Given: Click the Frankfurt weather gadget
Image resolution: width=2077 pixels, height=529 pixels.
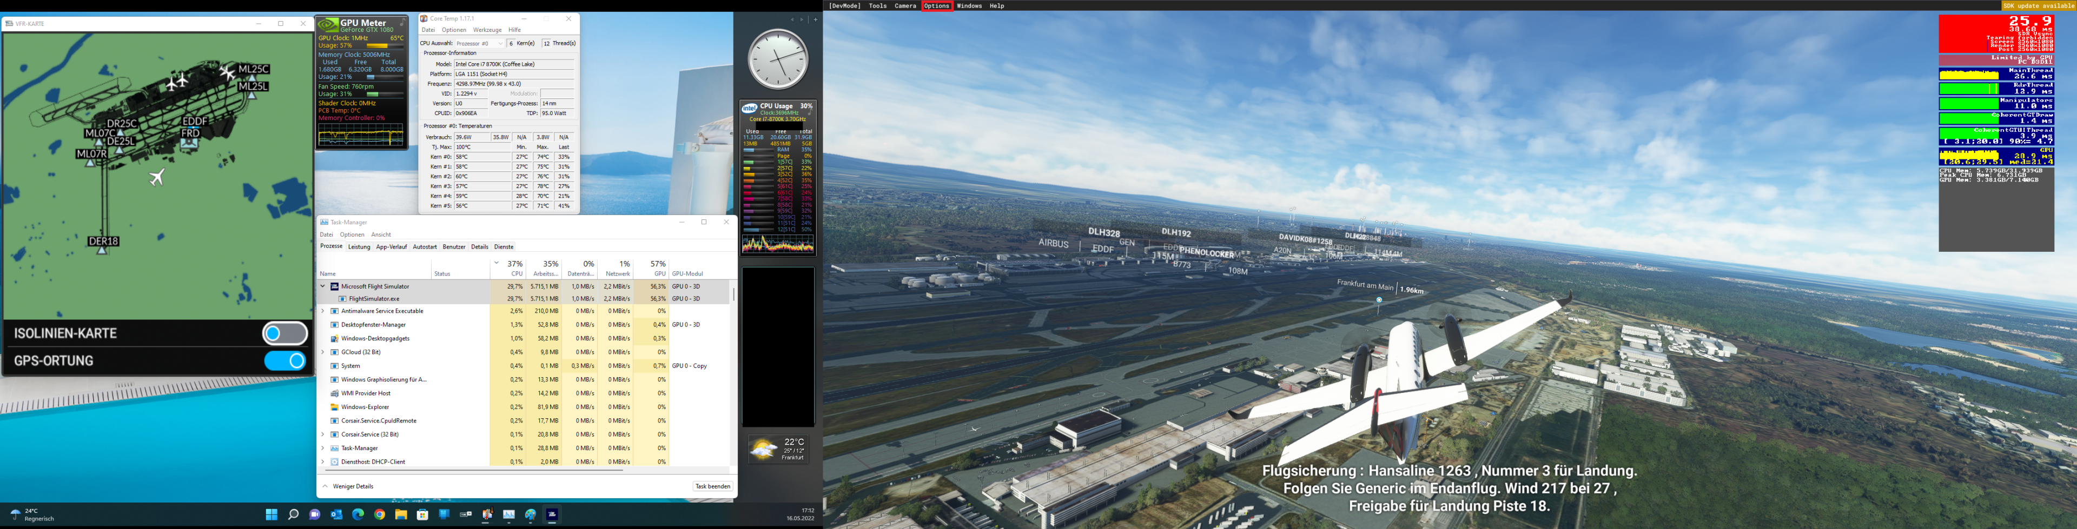Looking at the screenshot, I should [x=778, y=450].
